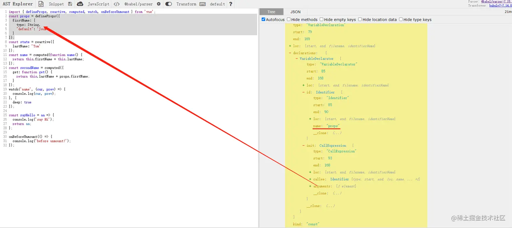Collapse the VariableDeclarator node

pos(297,59)
